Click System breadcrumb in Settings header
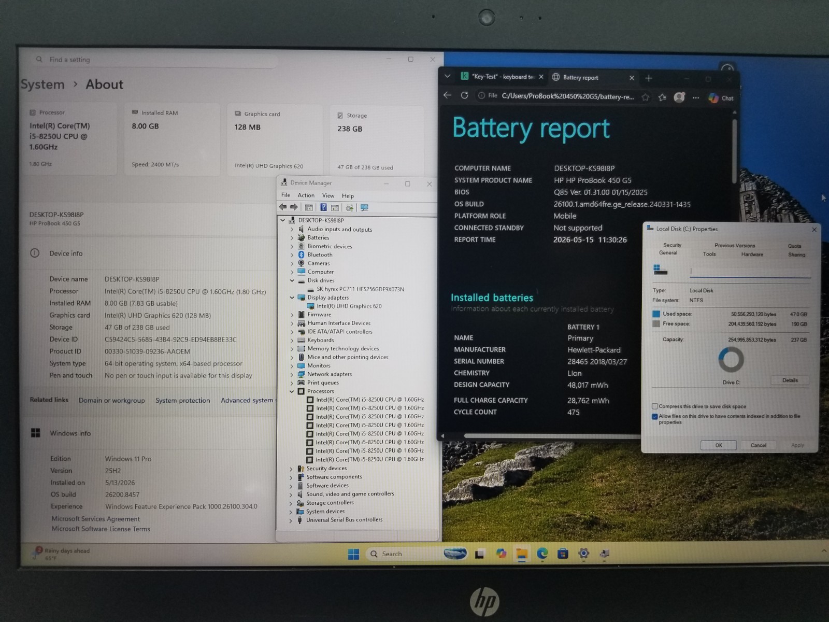The width and height of the screenshot is (829, 622). point(42,84)
